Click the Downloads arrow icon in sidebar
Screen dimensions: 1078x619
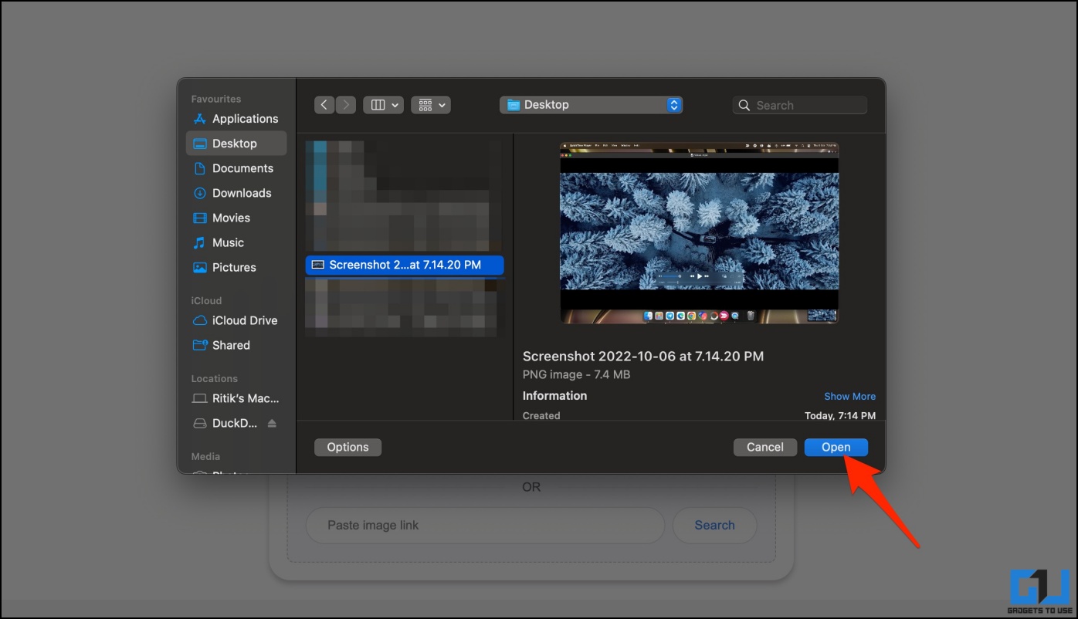(200, 193)
